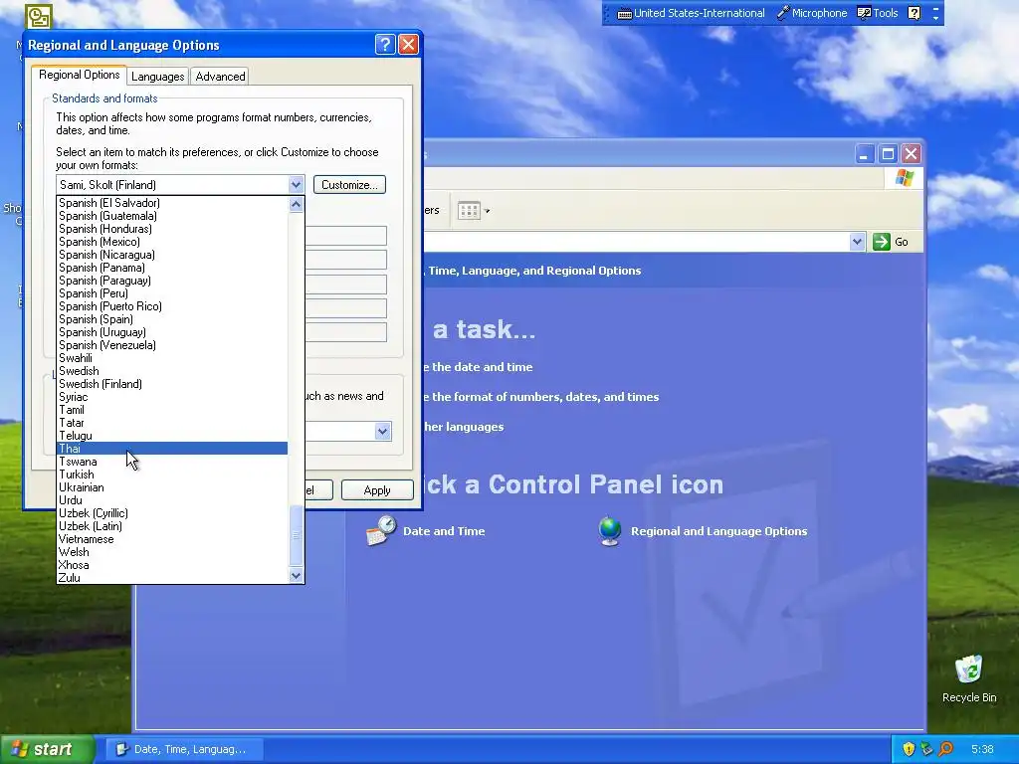Viewport: 1019px width, 764px height.
Task: Open Tools on the language bar
Action: [x=878, y=13]
